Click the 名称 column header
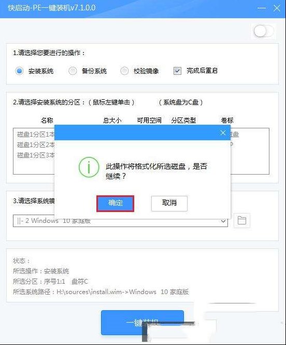 (47, 121)
